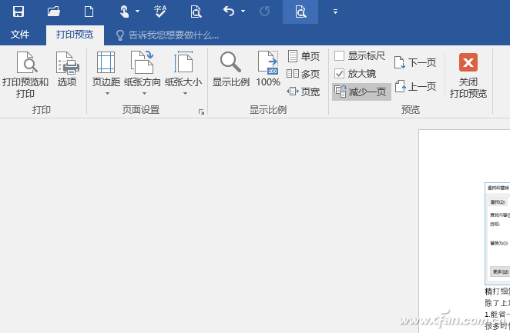Screen dimensions: 510x333
Task: Click the 打印预览和打印 button
Action: coord(25,75)
